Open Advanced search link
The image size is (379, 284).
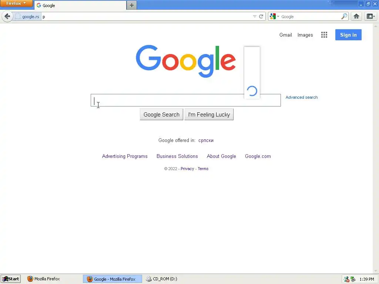(x=302, y=97)
